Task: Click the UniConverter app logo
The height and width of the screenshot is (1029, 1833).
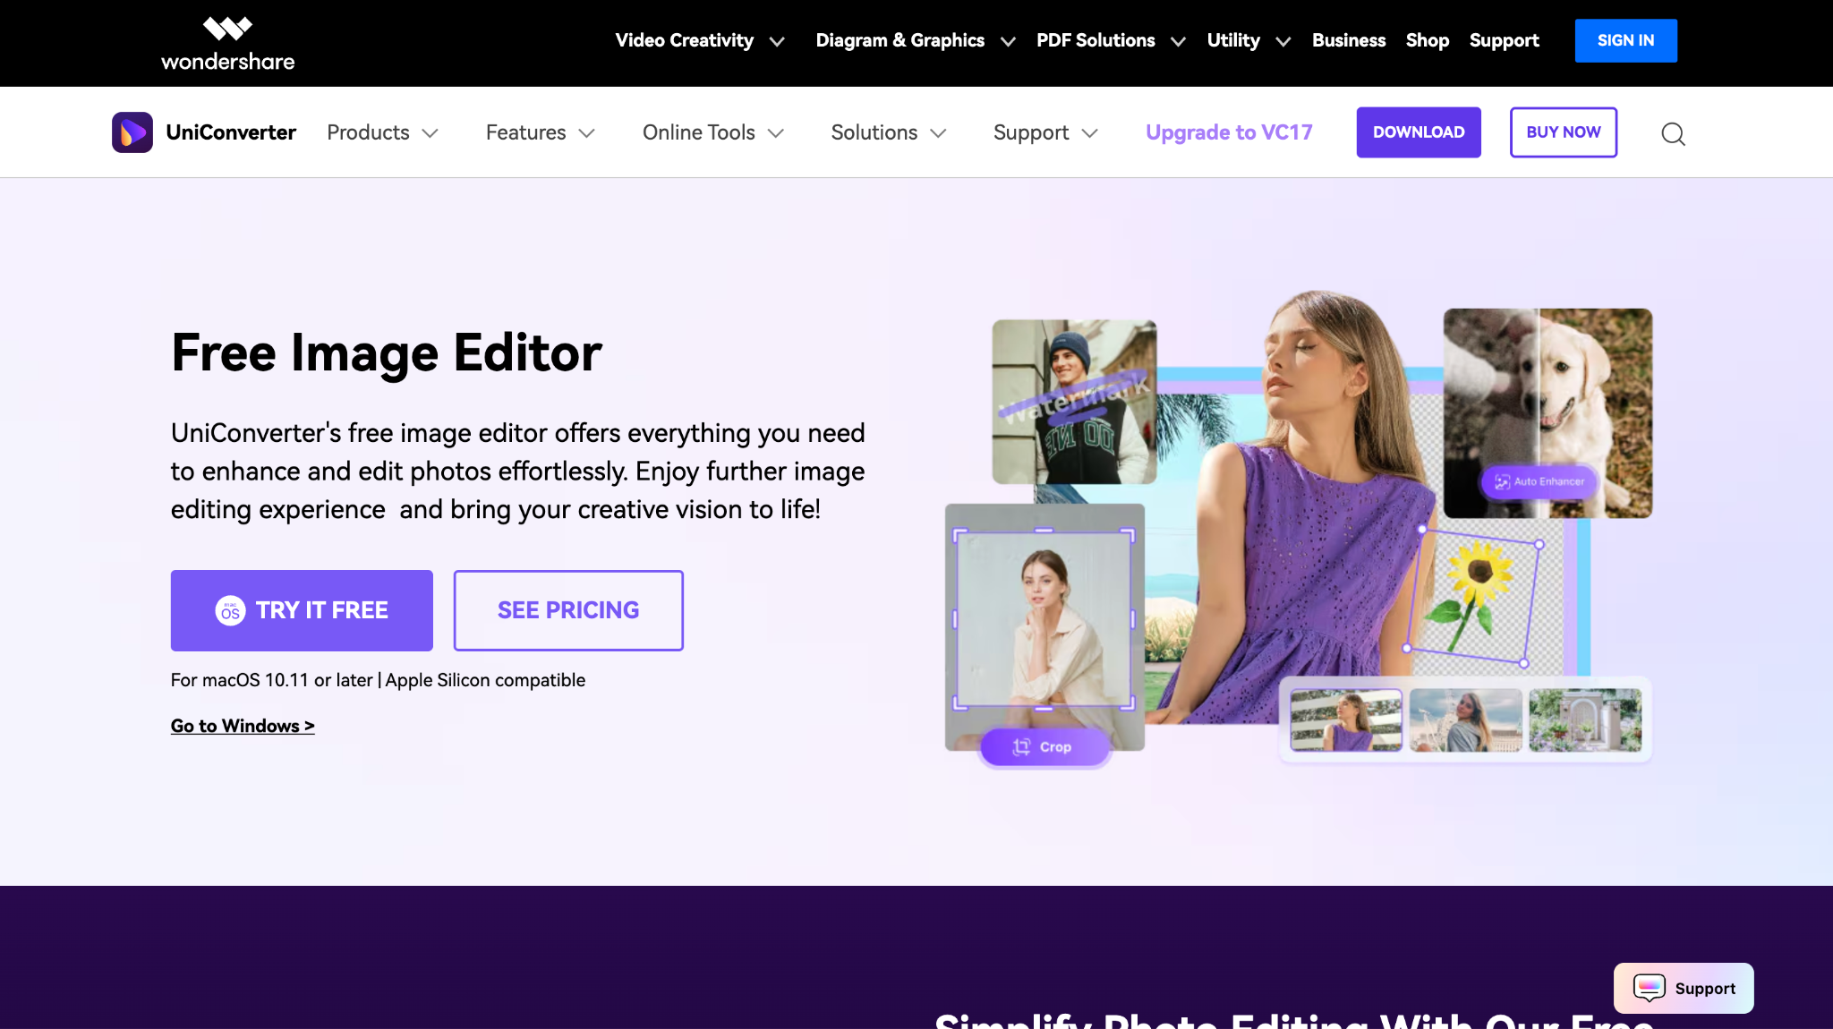Action: point(132,132)
